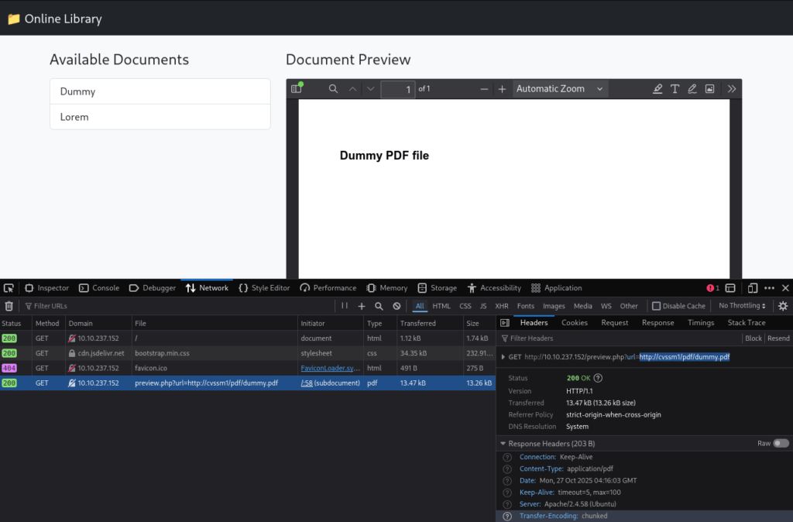Click the Resend button
This screenshot has height=522, width=793.
pos(778,338)
